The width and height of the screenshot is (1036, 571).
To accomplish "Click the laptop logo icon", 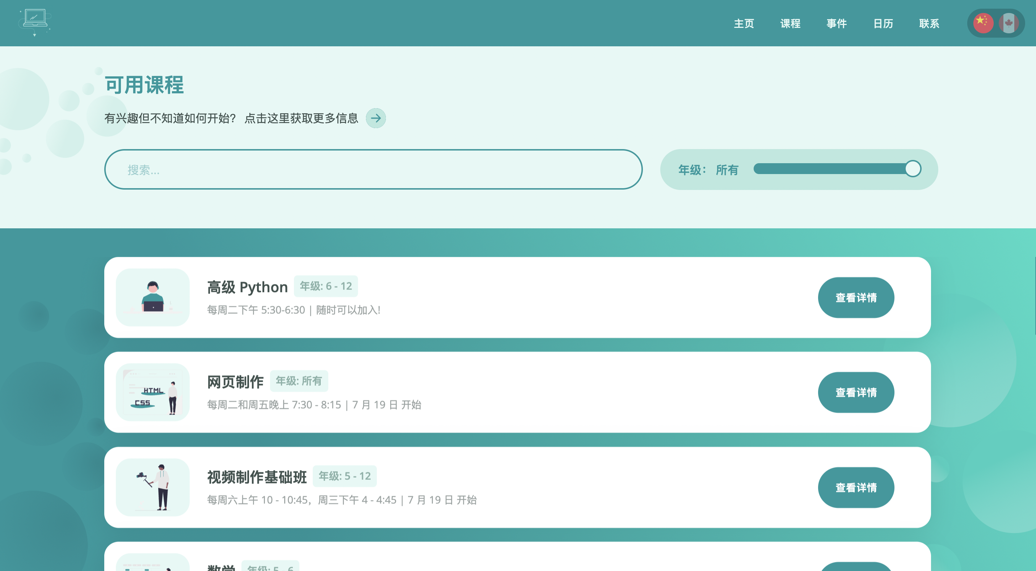I will tap(35, 22).
